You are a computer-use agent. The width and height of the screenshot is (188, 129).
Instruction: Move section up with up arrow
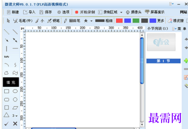186,39
